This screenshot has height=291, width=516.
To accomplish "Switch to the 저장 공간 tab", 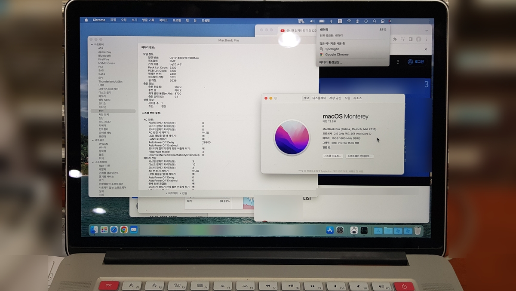I will tap(335, 98).
